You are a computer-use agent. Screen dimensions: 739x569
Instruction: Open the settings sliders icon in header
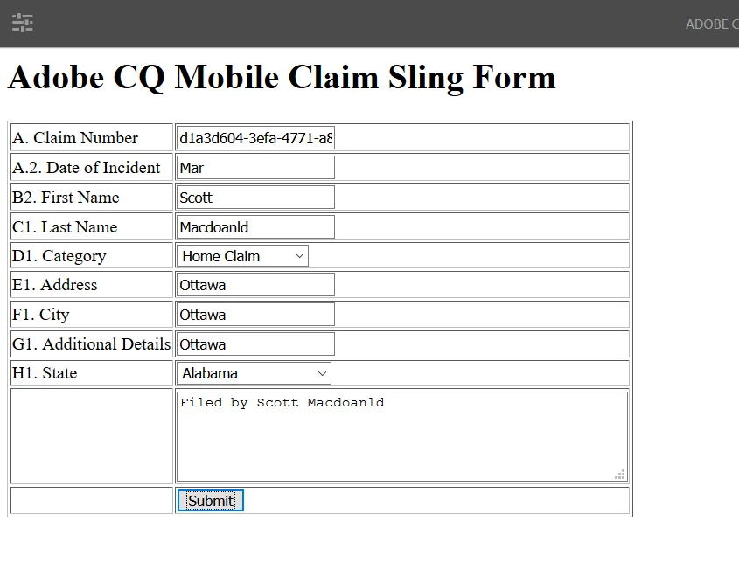coord(22,23)
